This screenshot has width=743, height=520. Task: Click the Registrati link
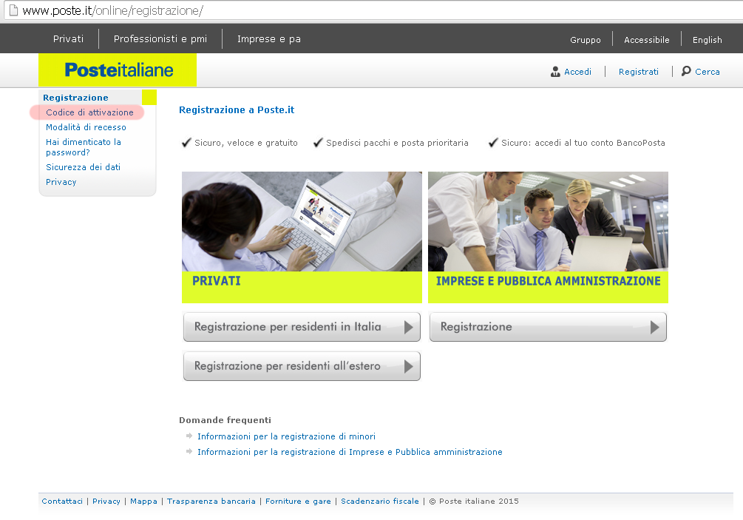[x=639, y=72]
